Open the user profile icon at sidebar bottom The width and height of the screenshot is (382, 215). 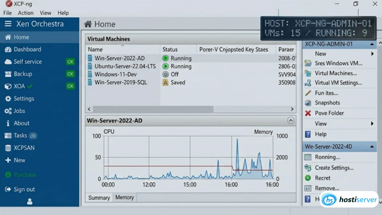pos(30,201)
